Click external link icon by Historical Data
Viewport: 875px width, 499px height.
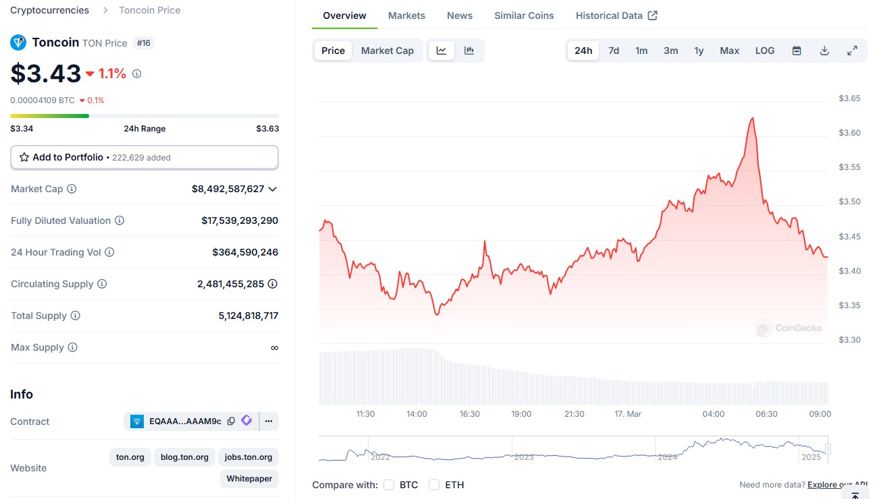point(653,16)
